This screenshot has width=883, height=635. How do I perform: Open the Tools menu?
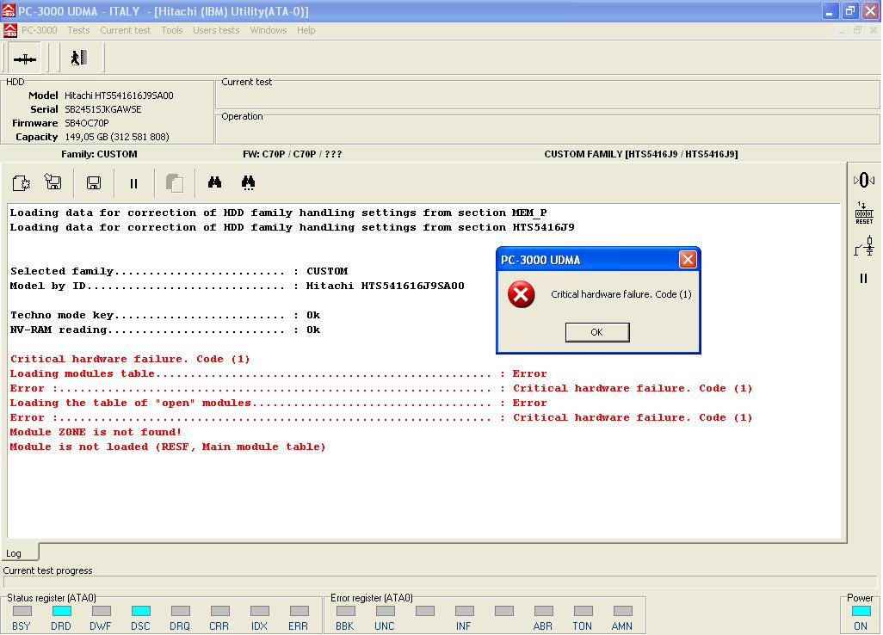tap(172, 30)
